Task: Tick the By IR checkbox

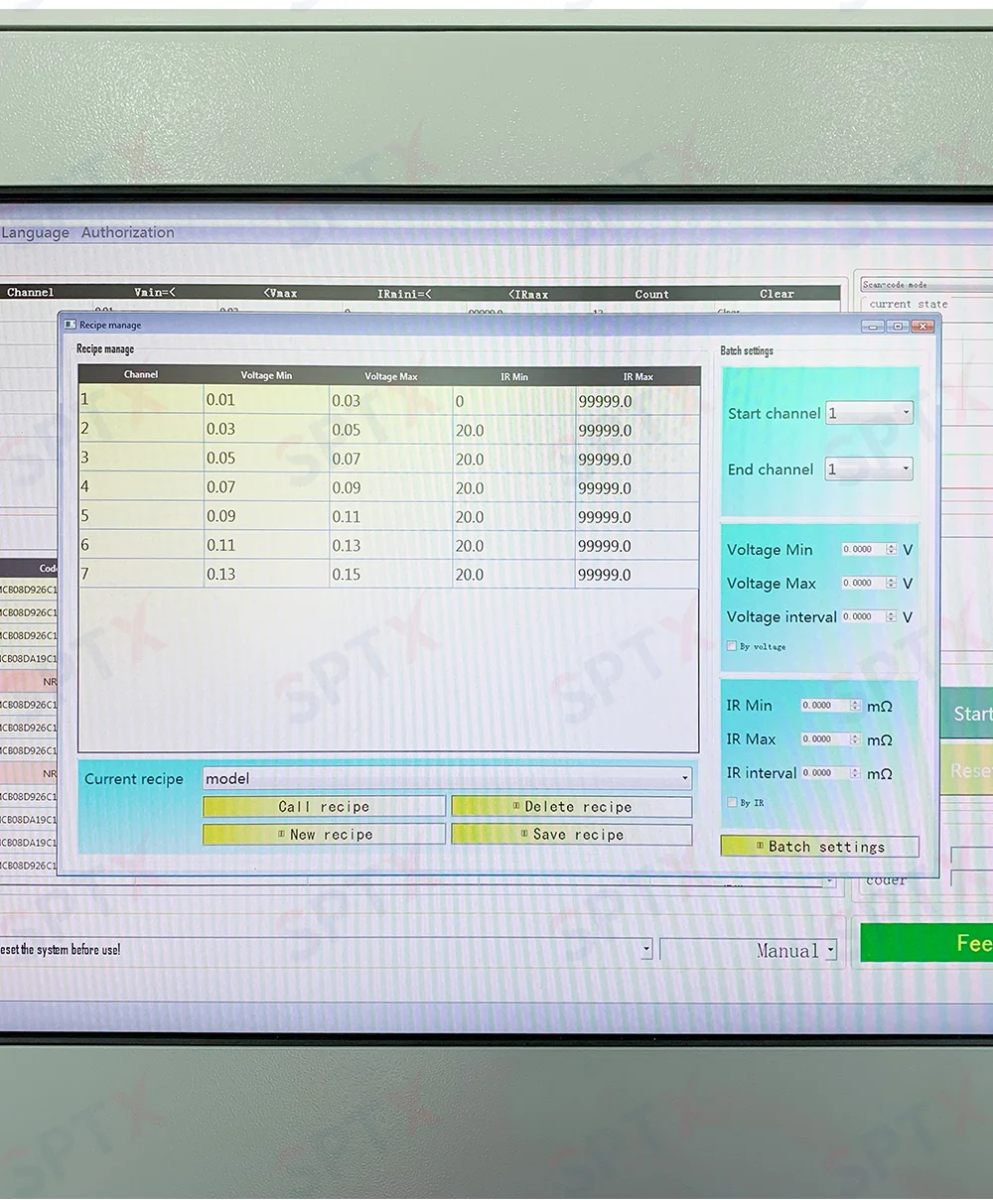Action: [x=732, y=802]
